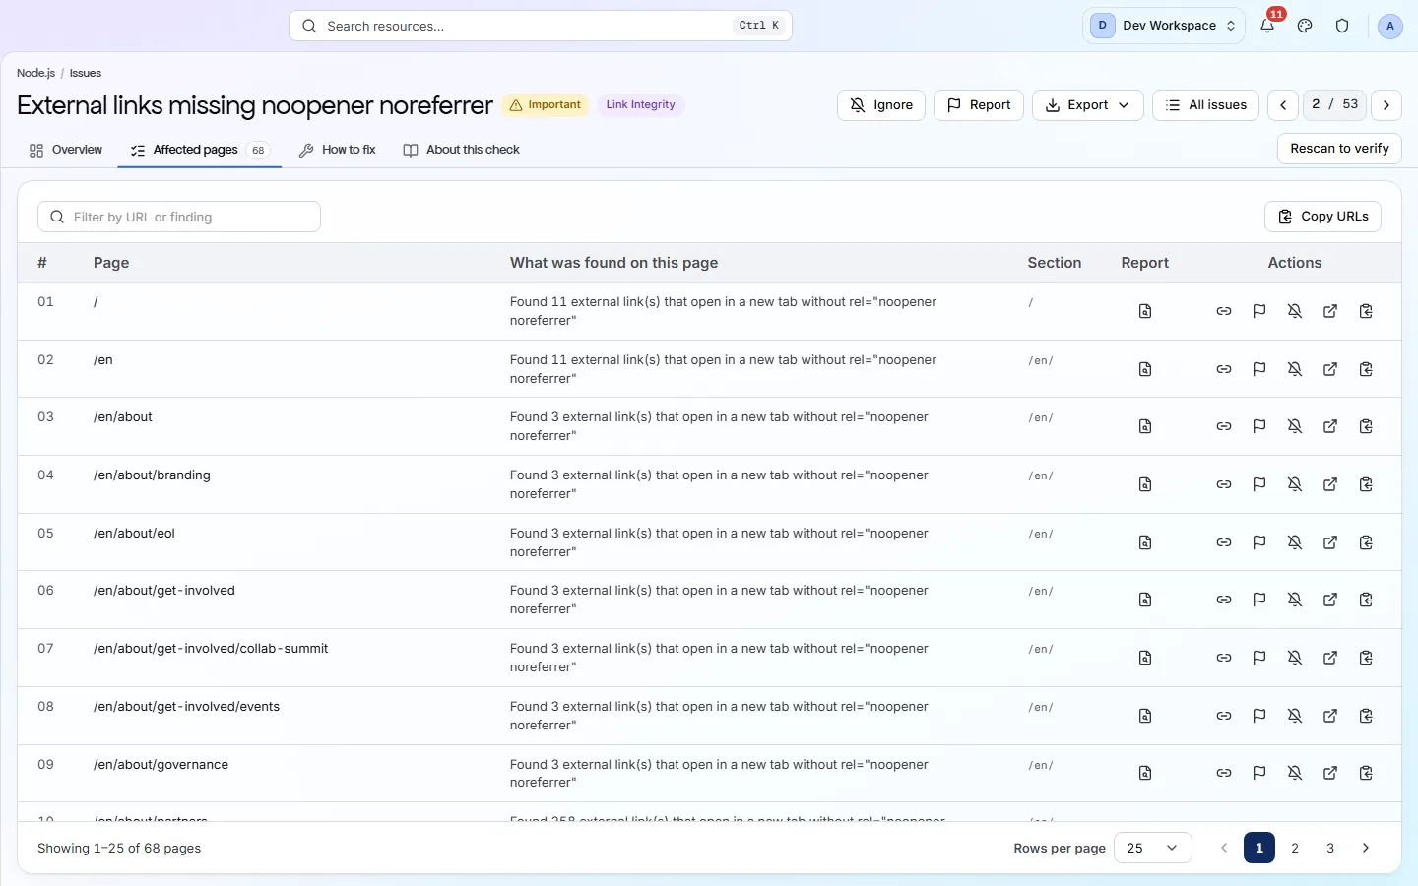Open the Issues breadcrumb link
This screenshot has height=886, width=1418.
(x=86, y=73)
